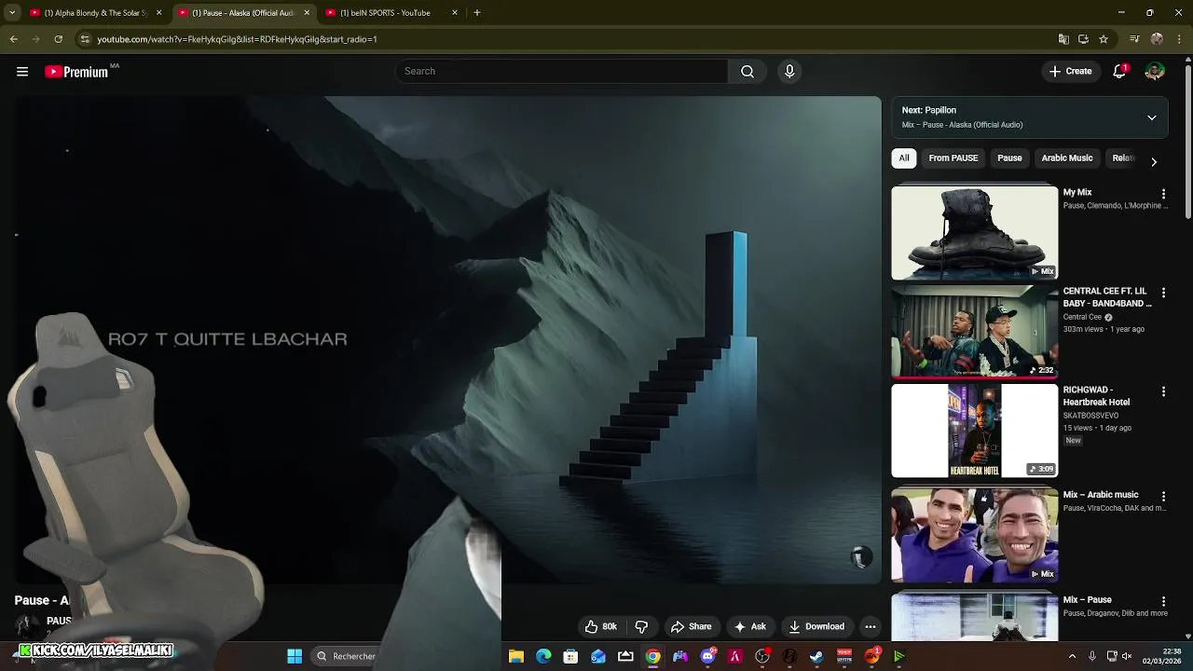Screen dimensions: 1193x671
Task: Click the 'SKATBOSSVEVO' channel name
Action: (1091, 416)
